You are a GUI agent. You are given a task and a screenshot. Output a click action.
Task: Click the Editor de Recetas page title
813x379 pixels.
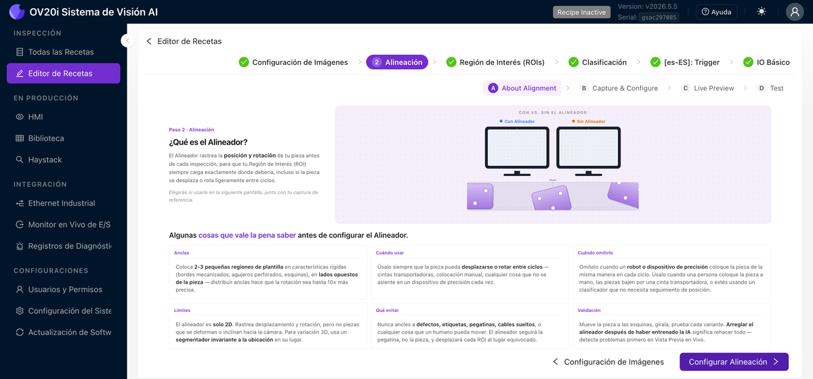[190, 41]
